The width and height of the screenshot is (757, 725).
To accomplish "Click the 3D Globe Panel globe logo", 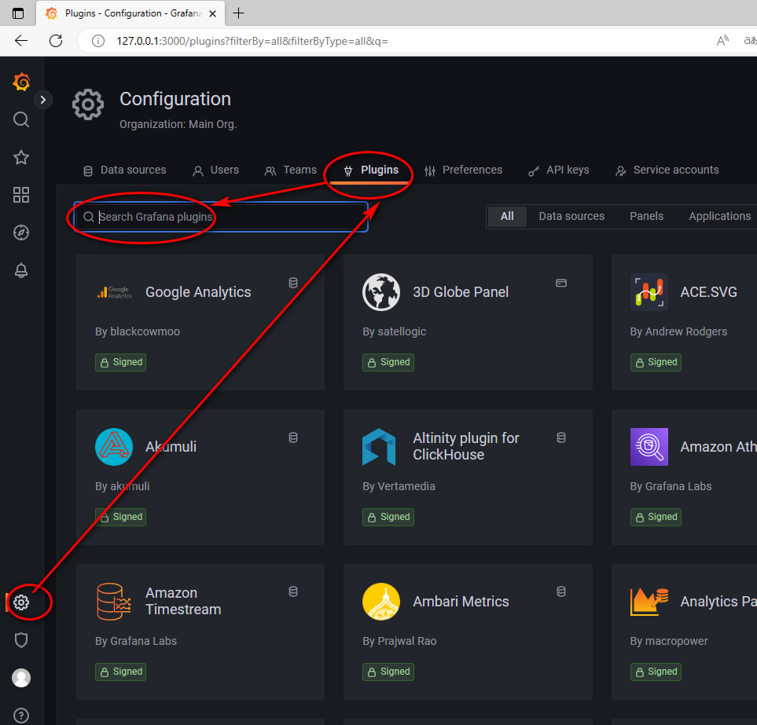I will click(x=381, y=292).
